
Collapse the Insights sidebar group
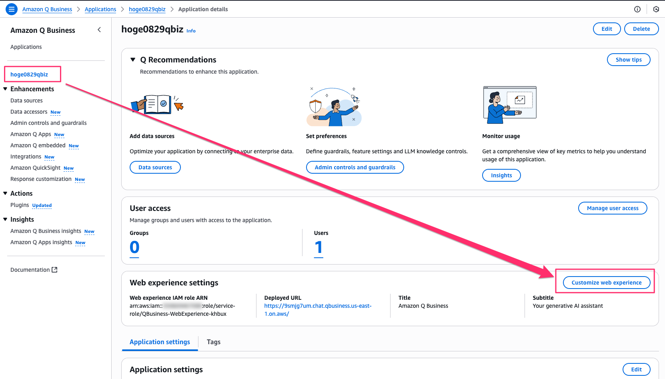point(5,219)
